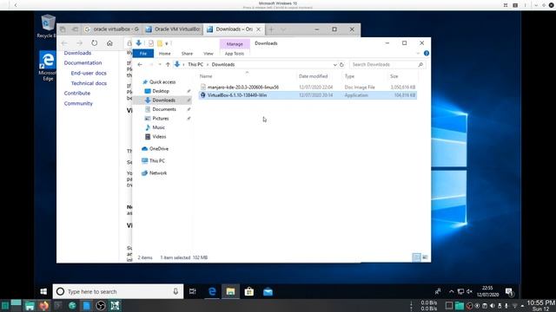The image size is (556, 312).
Task: Click This PC in the address breadcrumb
Action: point(195,65)
